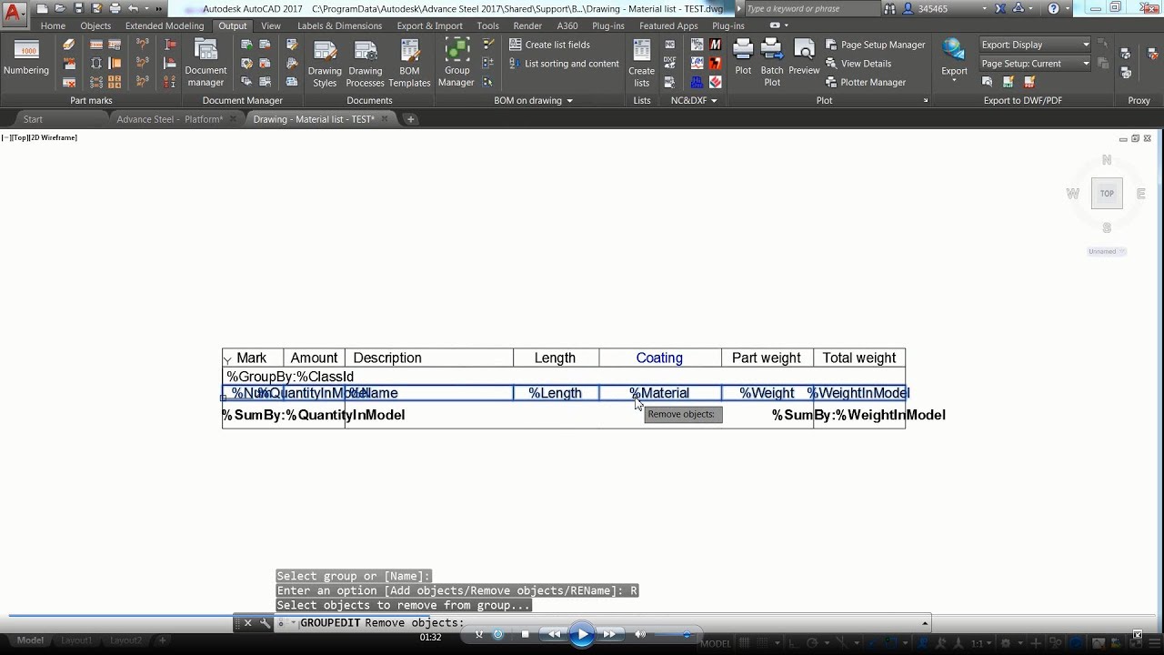
Task: Select the Coating header cell
Action: [659, 358]
